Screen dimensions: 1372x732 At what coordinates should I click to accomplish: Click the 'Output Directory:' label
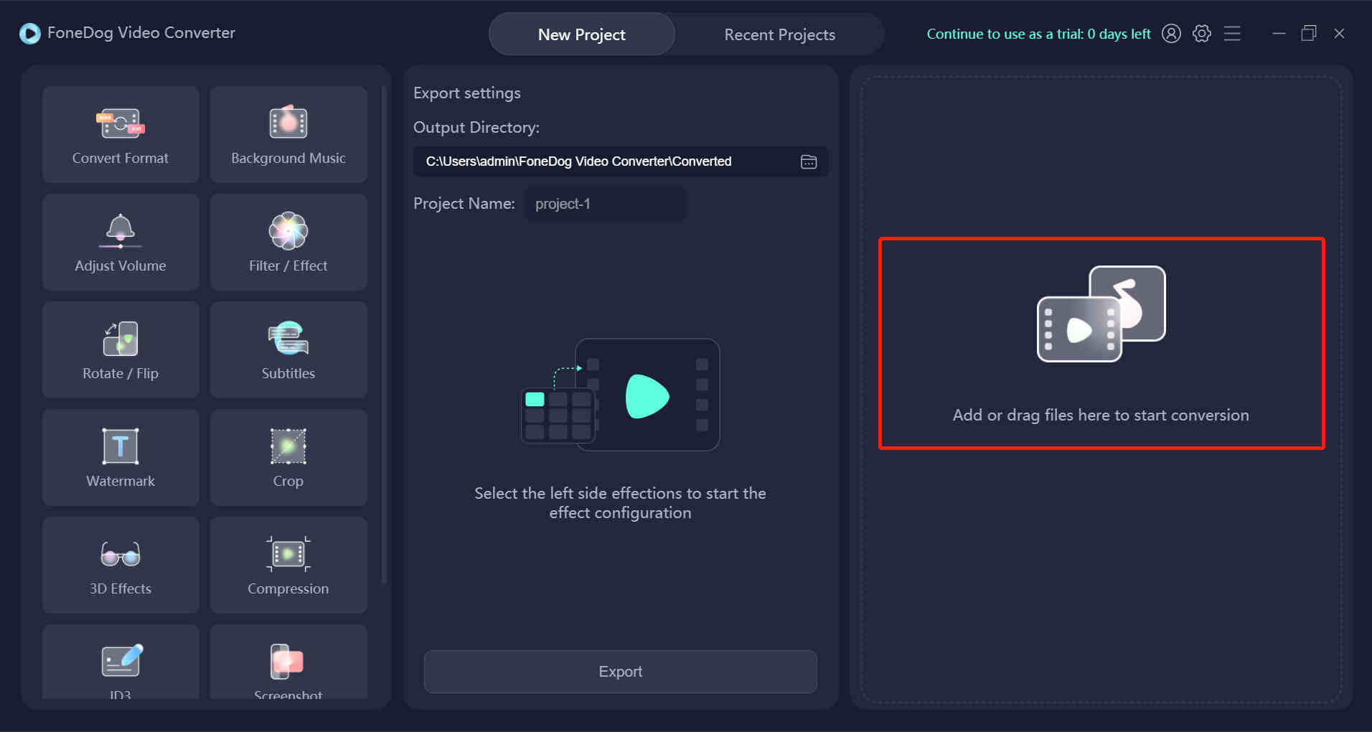[x=476, y=128]
